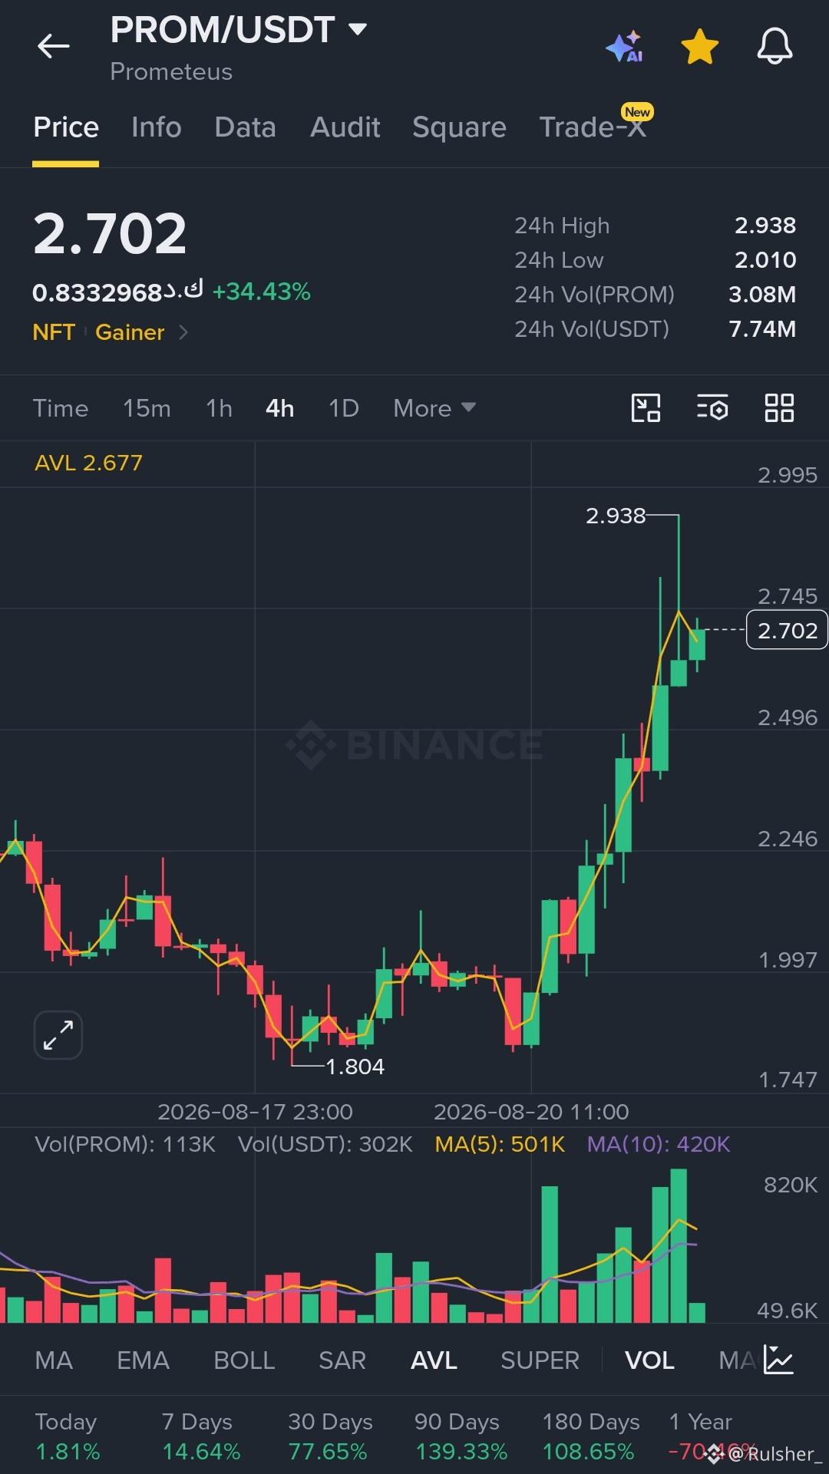This screenshot has height=1474, width=829.
Task: Tap the Today 1.81% performance
Action: tap(68, 1436)
